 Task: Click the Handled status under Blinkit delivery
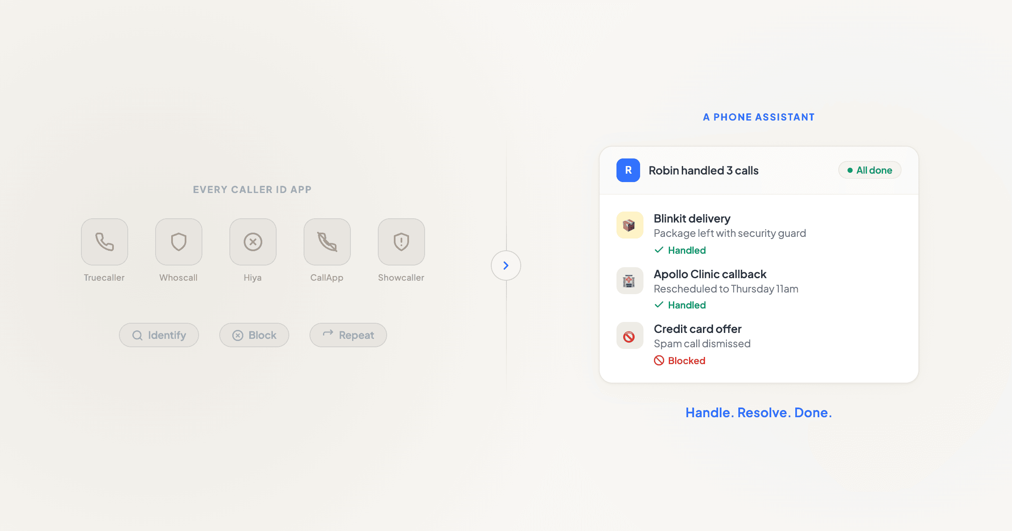tap(680, 250)
